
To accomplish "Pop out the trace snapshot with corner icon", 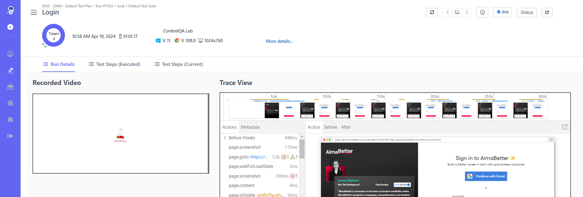I will click(565, 127).
